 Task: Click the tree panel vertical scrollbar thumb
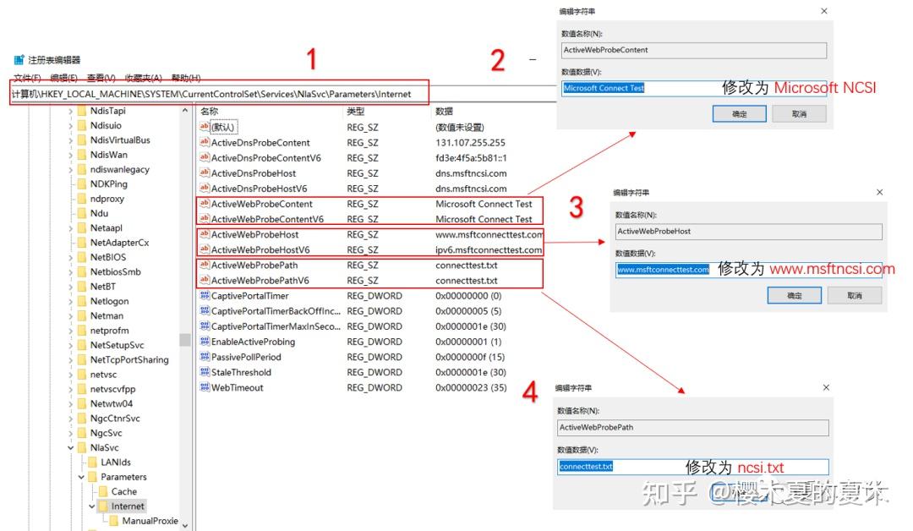tap(184, 339)
